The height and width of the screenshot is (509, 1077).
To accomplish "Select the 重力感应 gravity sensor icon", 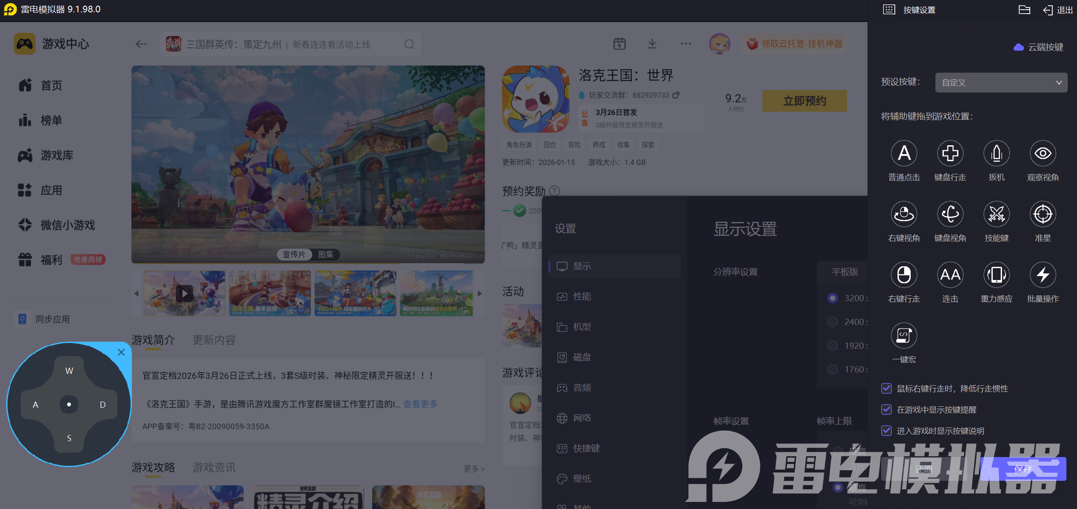I will (x=996, y=275).
